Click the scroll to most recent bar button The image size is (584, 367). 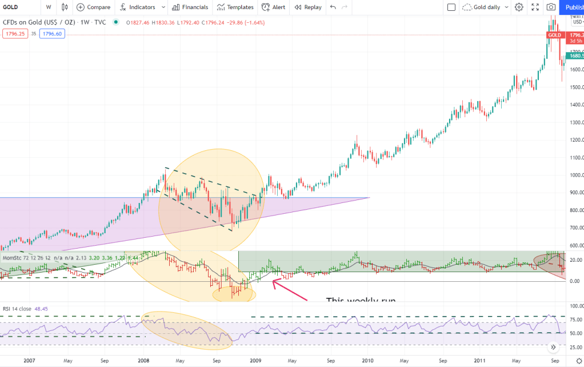click(553, 346)
